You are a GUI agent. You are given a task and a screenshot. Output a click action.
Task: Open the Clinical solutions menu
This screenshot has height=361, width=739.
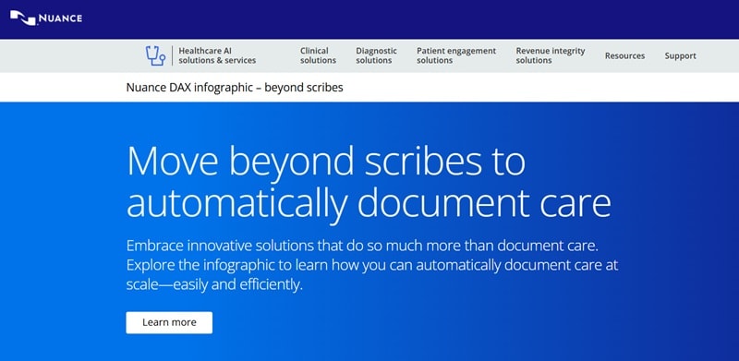(x=318, y=55)
